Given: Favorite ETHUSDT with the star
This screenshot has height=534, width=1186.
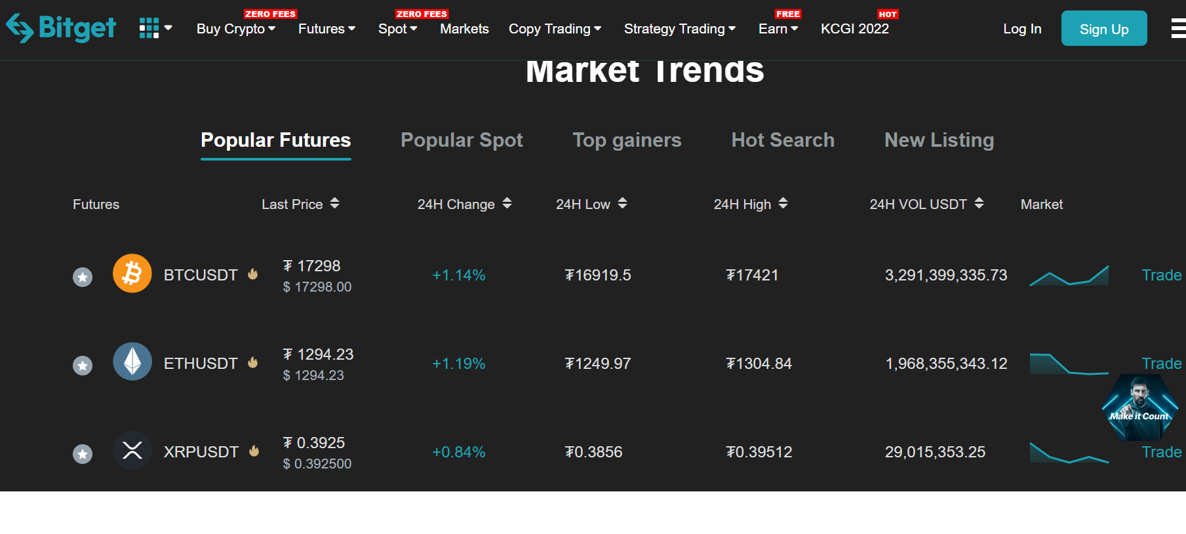Looking at the screenshot, I should [x=83, y=366].
